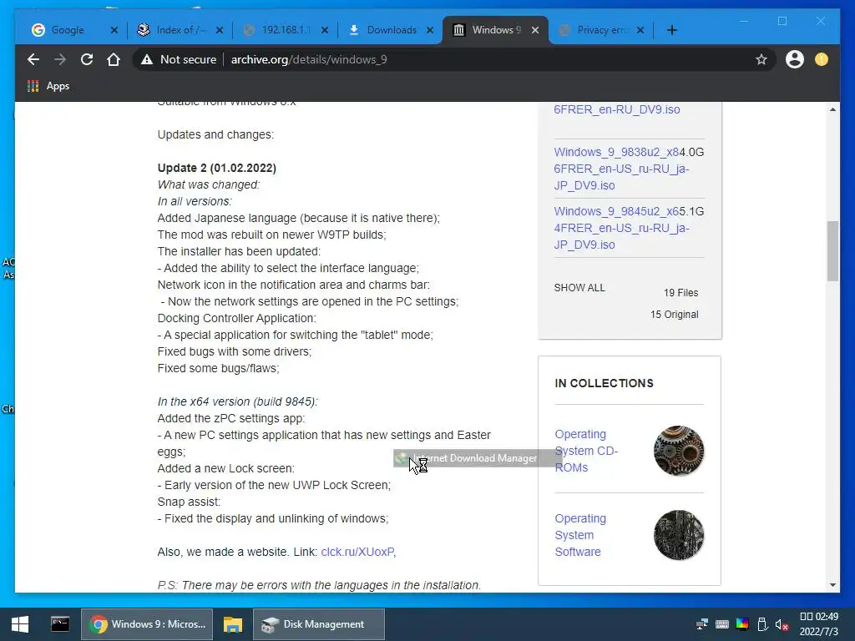This screenshot has height=641, width=855.
Task: Click the IN COLLECTIONS heading
Action: [x=604, y=383]
